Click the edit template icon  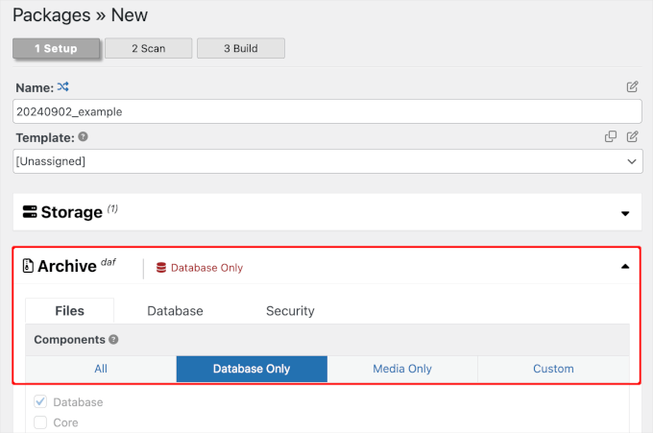click(632, 137)
